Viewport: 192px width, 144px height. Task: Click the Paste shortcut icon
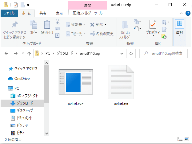(x=58, y=35)
